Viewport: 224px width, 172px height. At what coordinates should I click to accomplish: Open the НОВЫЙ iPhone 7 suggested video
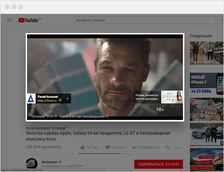[207, 84]
